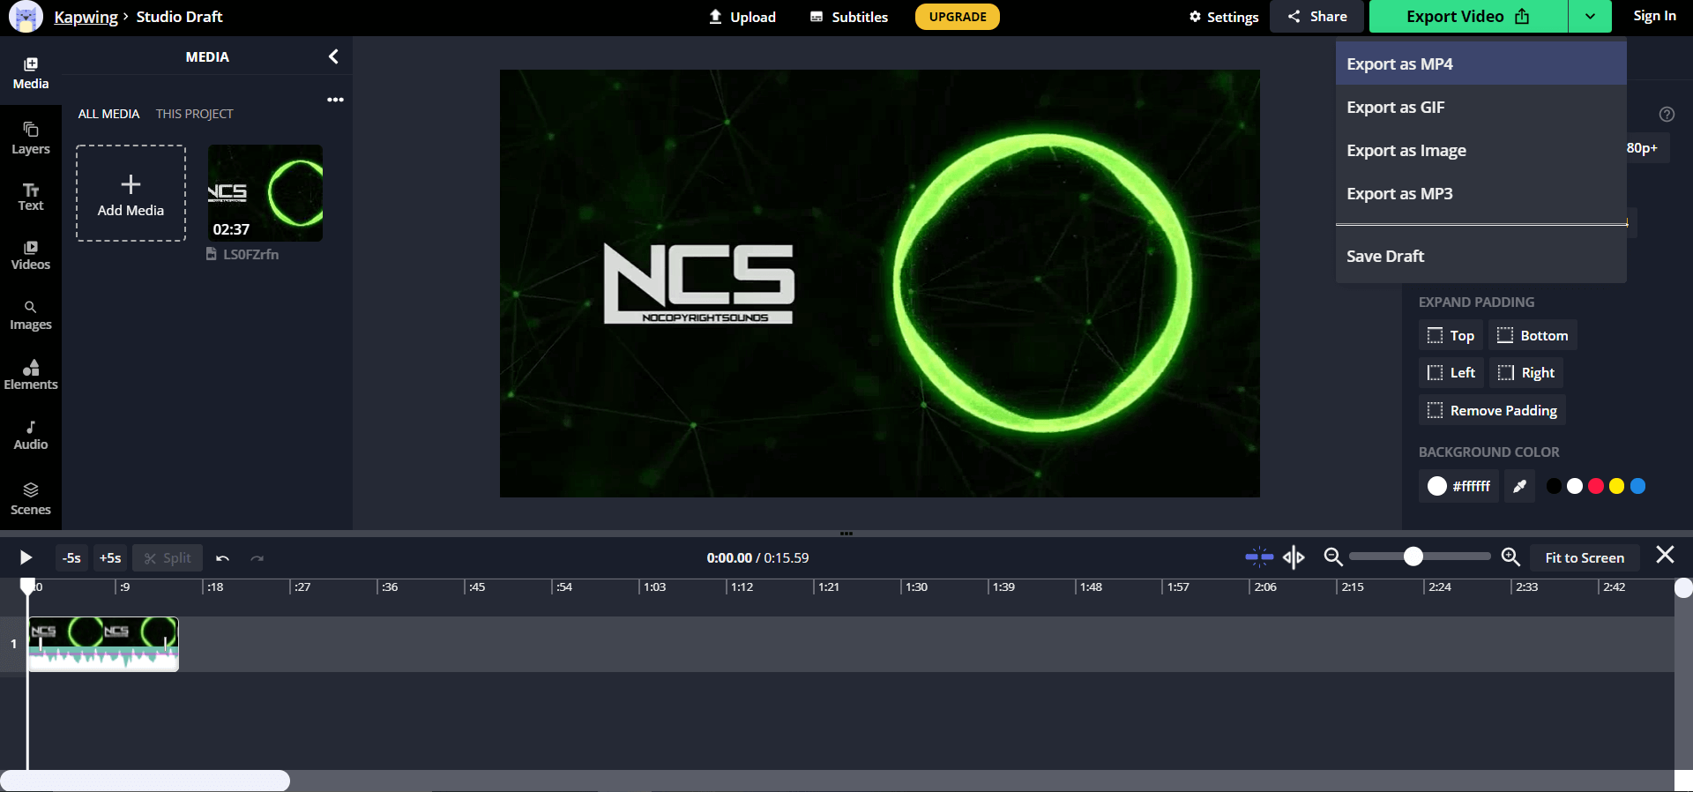Click Fit to Screen button

click(x=1585, y=557)
